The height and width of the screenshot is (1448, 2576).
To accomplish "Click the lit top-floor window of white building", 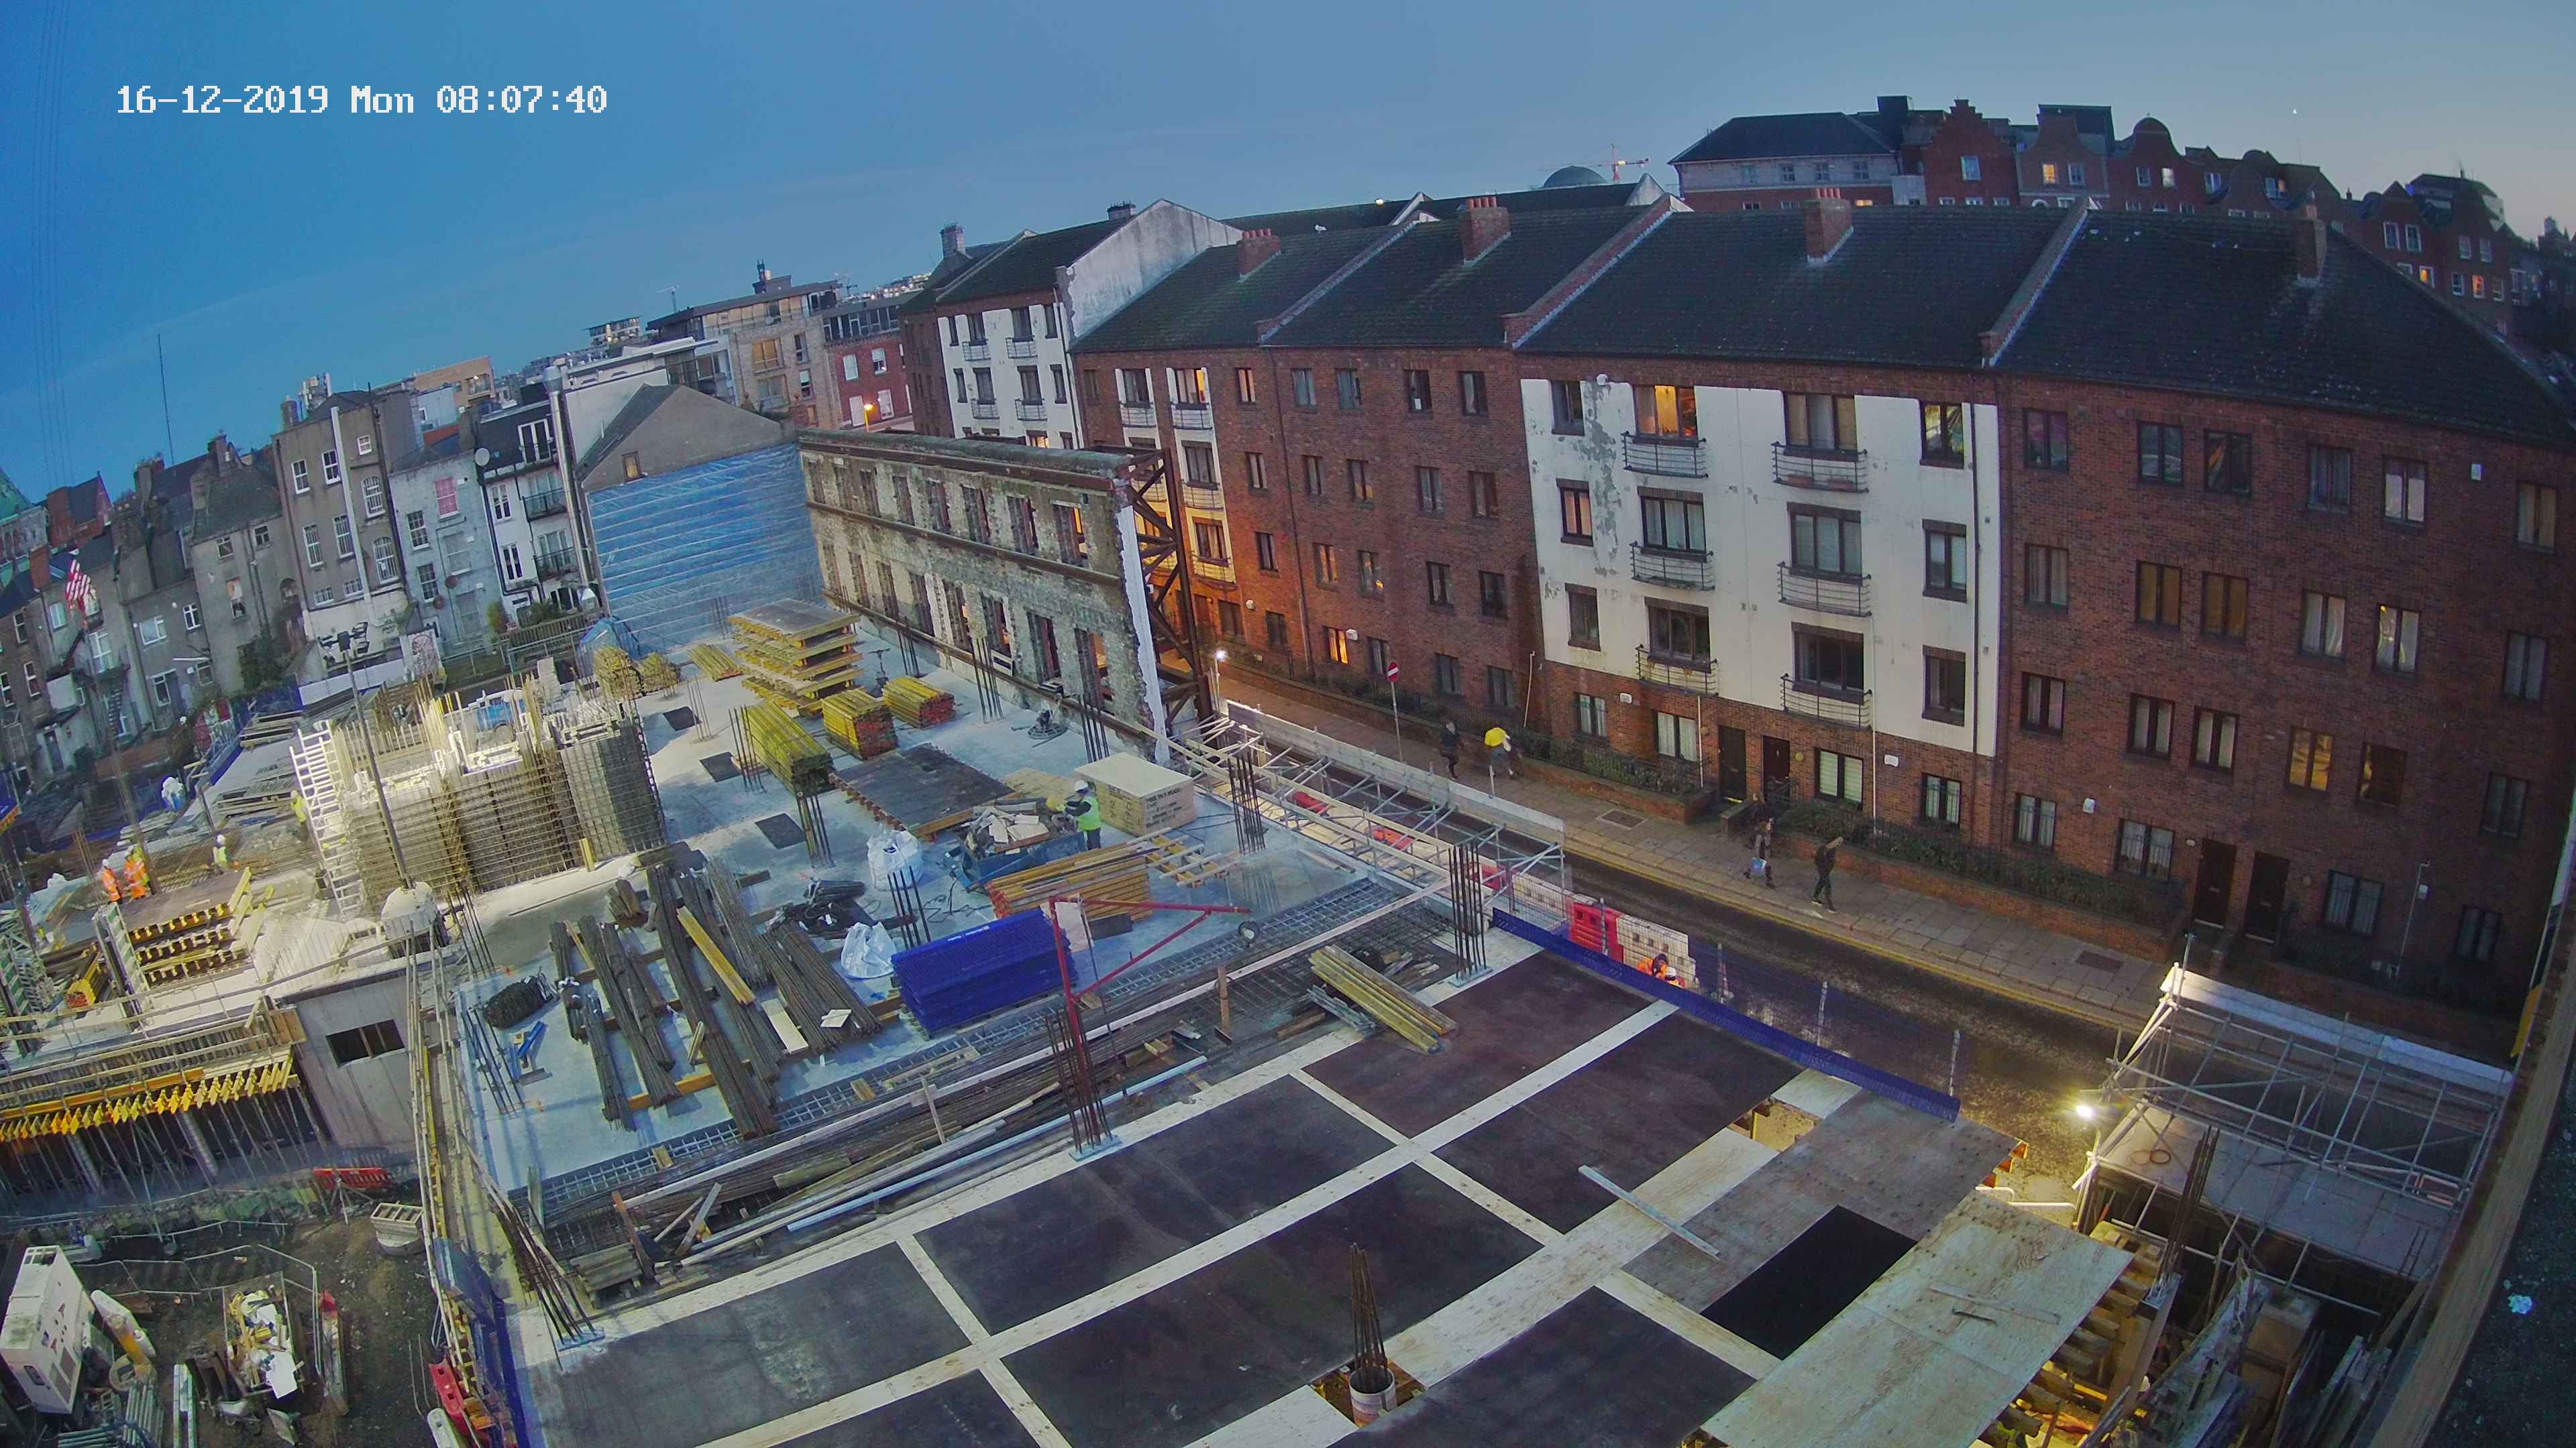I will (x=1664, y=412).
